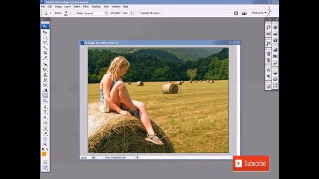This screenshot has width=319, height=179.
Task: Select the Clone Stamp tool
Action: point(45,75)
